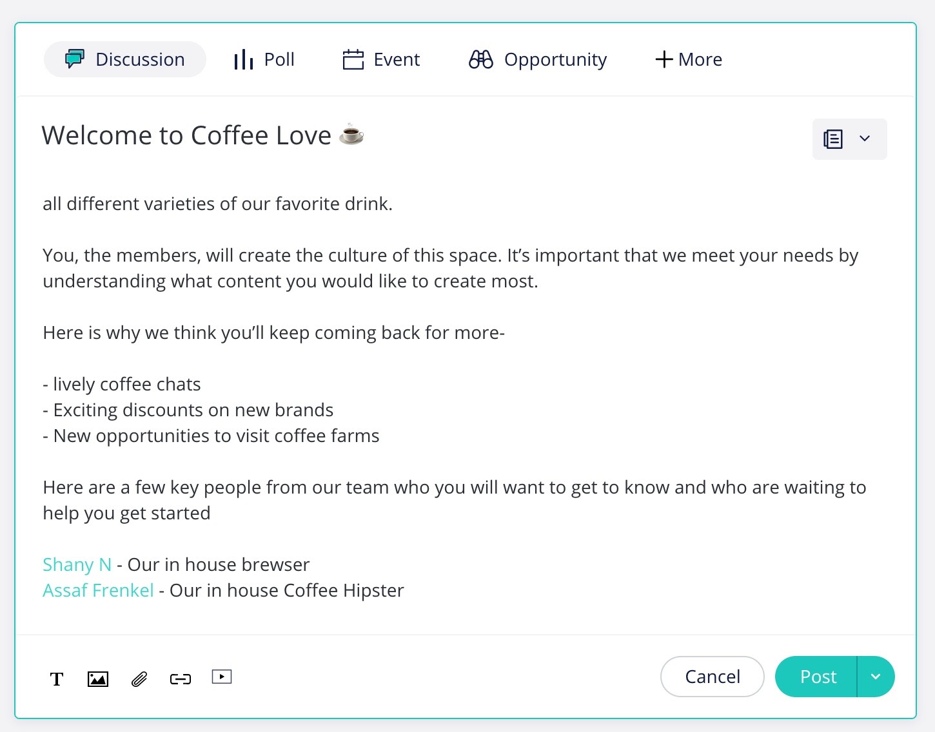Expand More post types
This screenshot has height=732, width=935.
(x=689, y=59)
